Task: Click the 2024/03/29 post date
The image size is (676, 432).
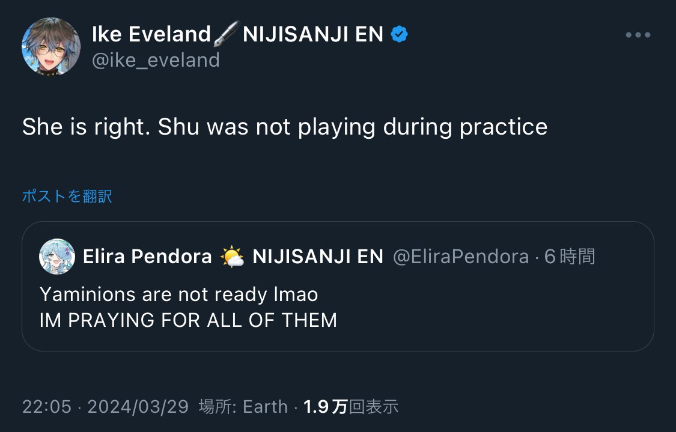Action: (x=138, y=407)
